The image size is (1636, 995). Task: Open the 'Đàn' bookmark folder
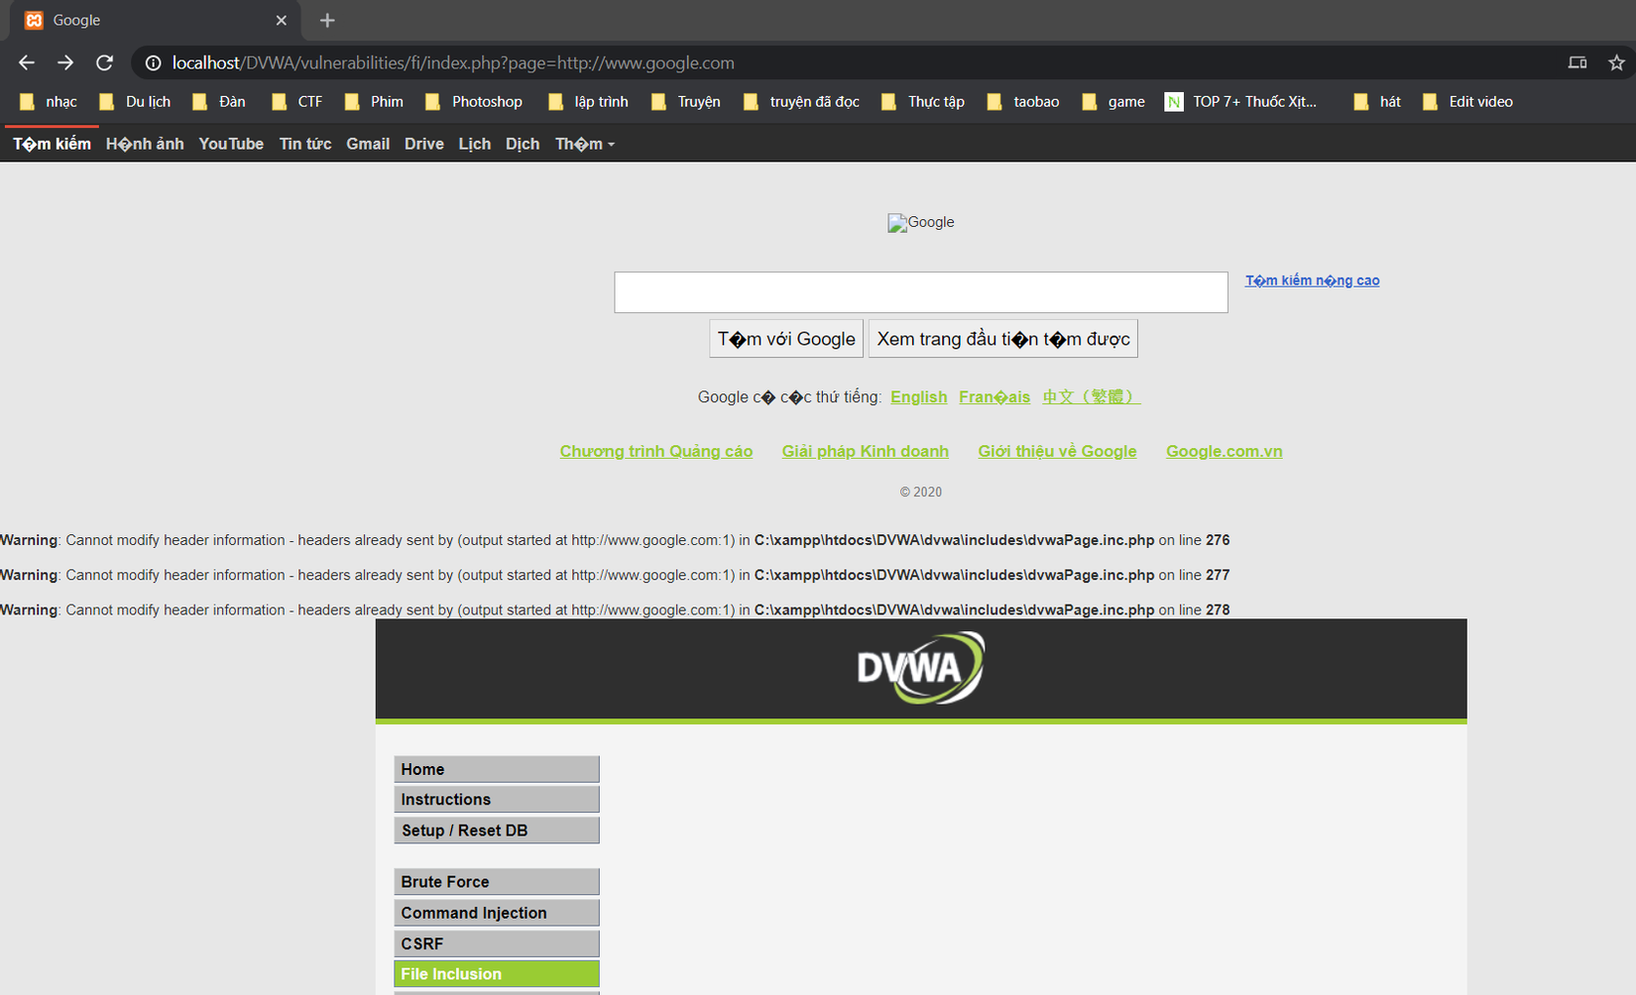pyautogui.click(x=219, y=101)
